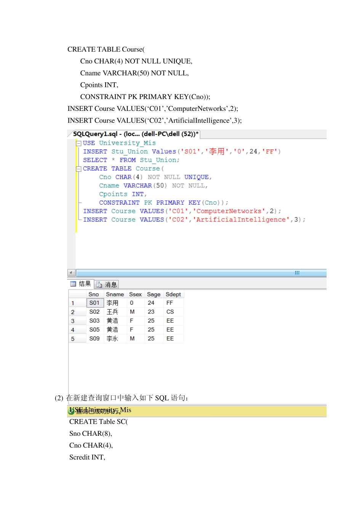Click the Sno column header
The image size is (362, 512).
pos(94,294)
